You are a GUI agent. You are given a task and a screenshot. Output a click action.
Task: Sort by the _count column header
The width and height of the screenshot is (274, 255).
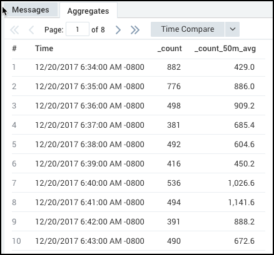coord(170,49)
